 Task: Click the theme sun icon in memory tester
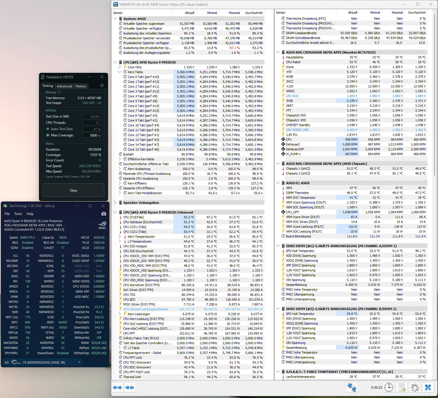102,86
